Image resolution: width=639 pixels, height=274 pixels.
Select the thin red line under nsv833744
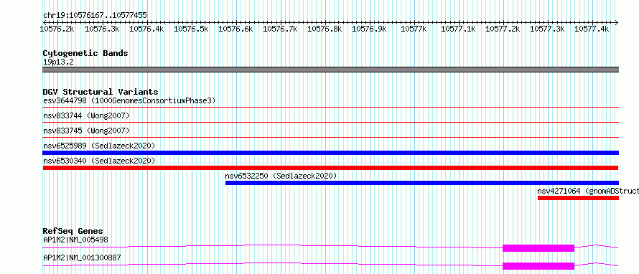pos(330,122)
